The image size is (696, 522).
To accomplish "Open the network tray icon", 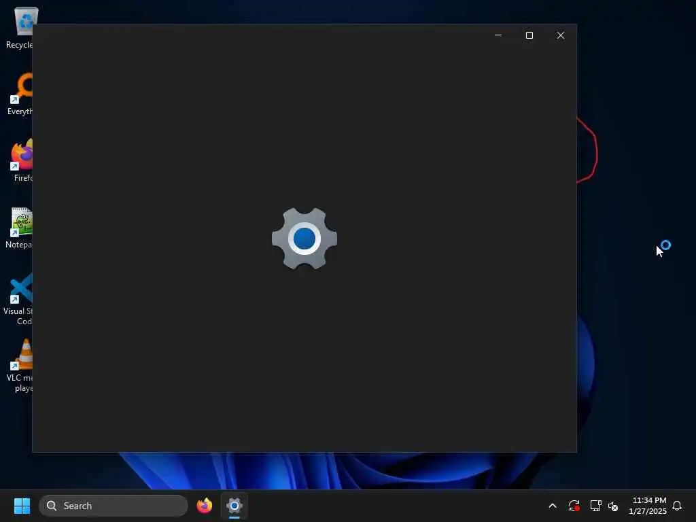I will pos(595,506).
